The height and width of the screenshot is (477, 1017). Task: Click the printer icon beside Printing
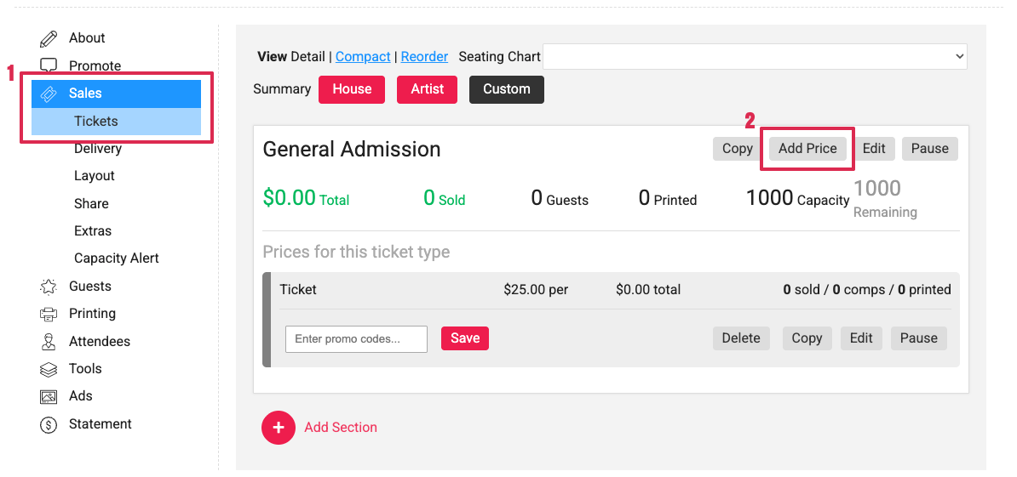[49, 314]
